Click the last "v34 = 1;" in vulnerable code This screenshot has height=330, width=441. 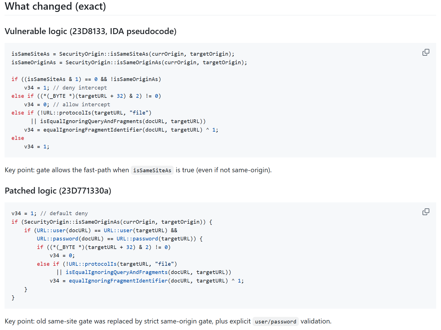tap(37, 147)
